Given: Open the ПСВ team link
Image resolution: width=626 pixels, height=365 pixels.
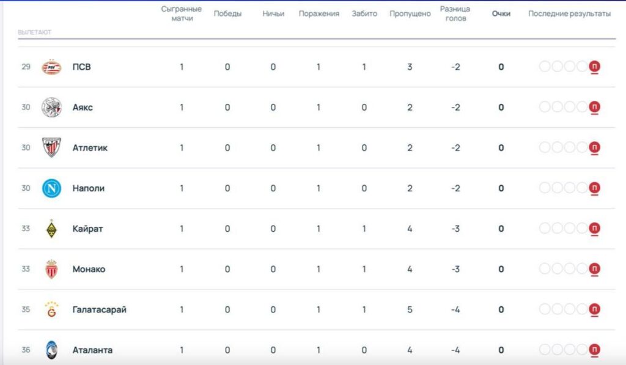Looking at the screenshot, I should point(81,67).
